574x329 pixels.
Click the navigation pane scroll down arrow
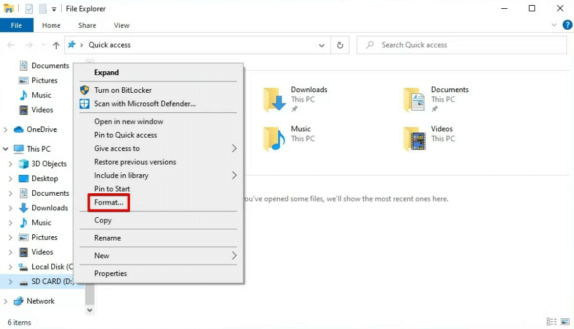pyautogui.click(x=90, y=310)
